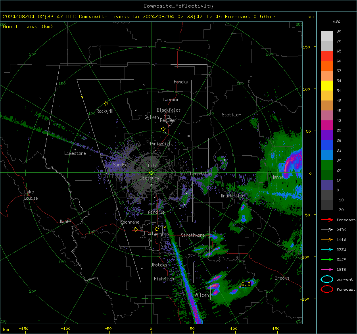Image resolution: width=357 pixels, height=334 pixels.
Task: Click the 80 value label in legend
Action: pos(339,31)
